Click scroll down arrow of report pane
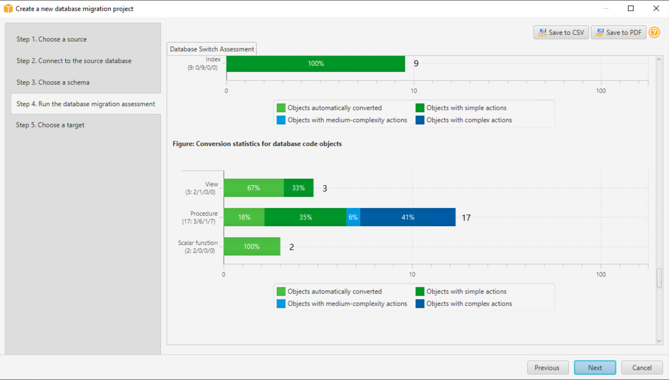Viewport: 669px width, 380px height. tap(659, 341)
